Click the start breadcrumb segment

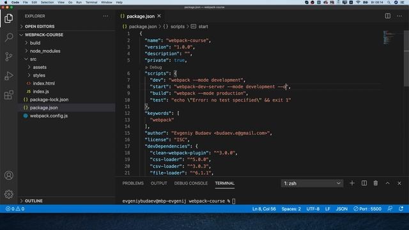pyautogui.click(x=203, y=27)
